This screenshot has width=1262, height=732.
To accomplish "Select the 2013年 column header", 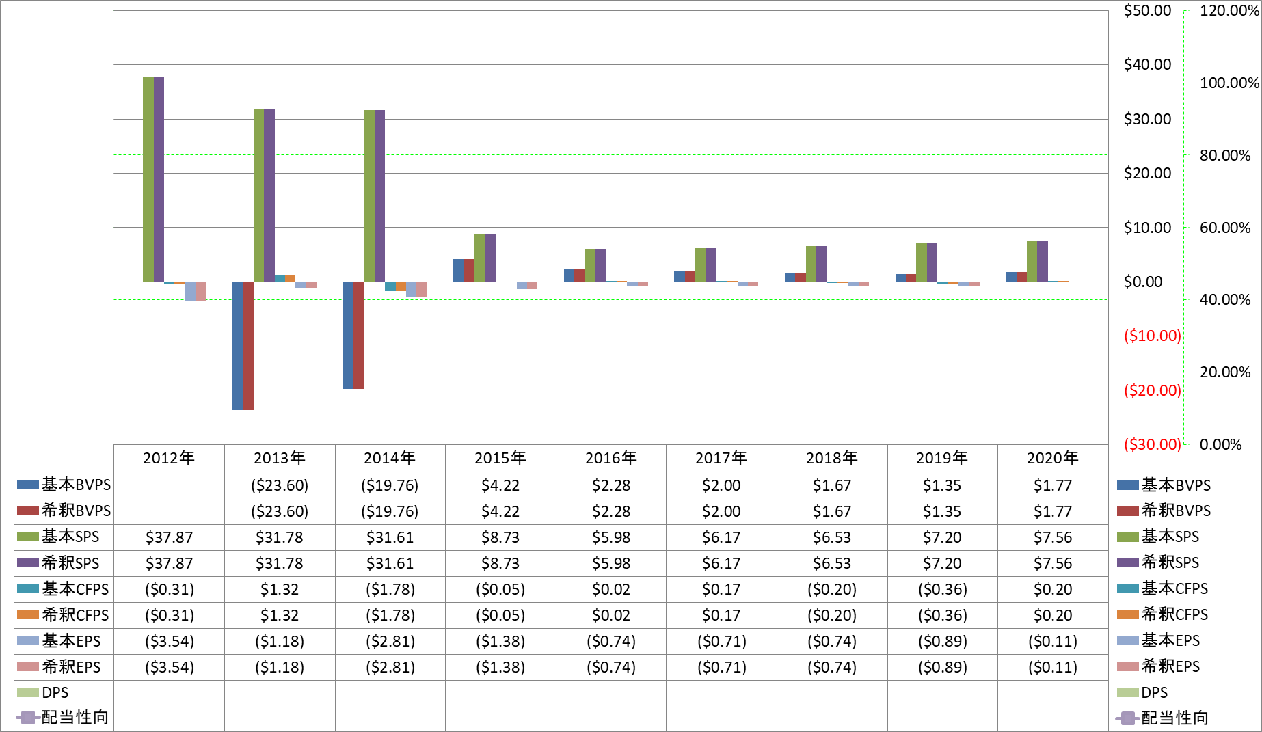I will (280, 458).
